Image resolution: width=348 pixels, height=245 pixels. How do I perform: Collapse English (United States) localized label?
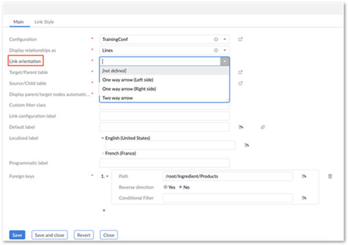coord(103,138)
